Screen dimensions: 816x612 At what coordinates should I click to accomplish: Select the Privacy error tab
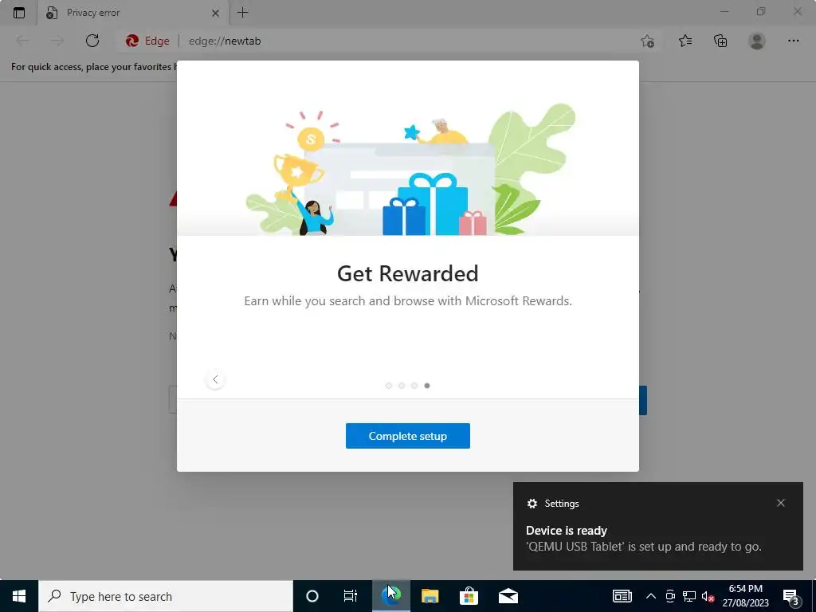(133, 13)
